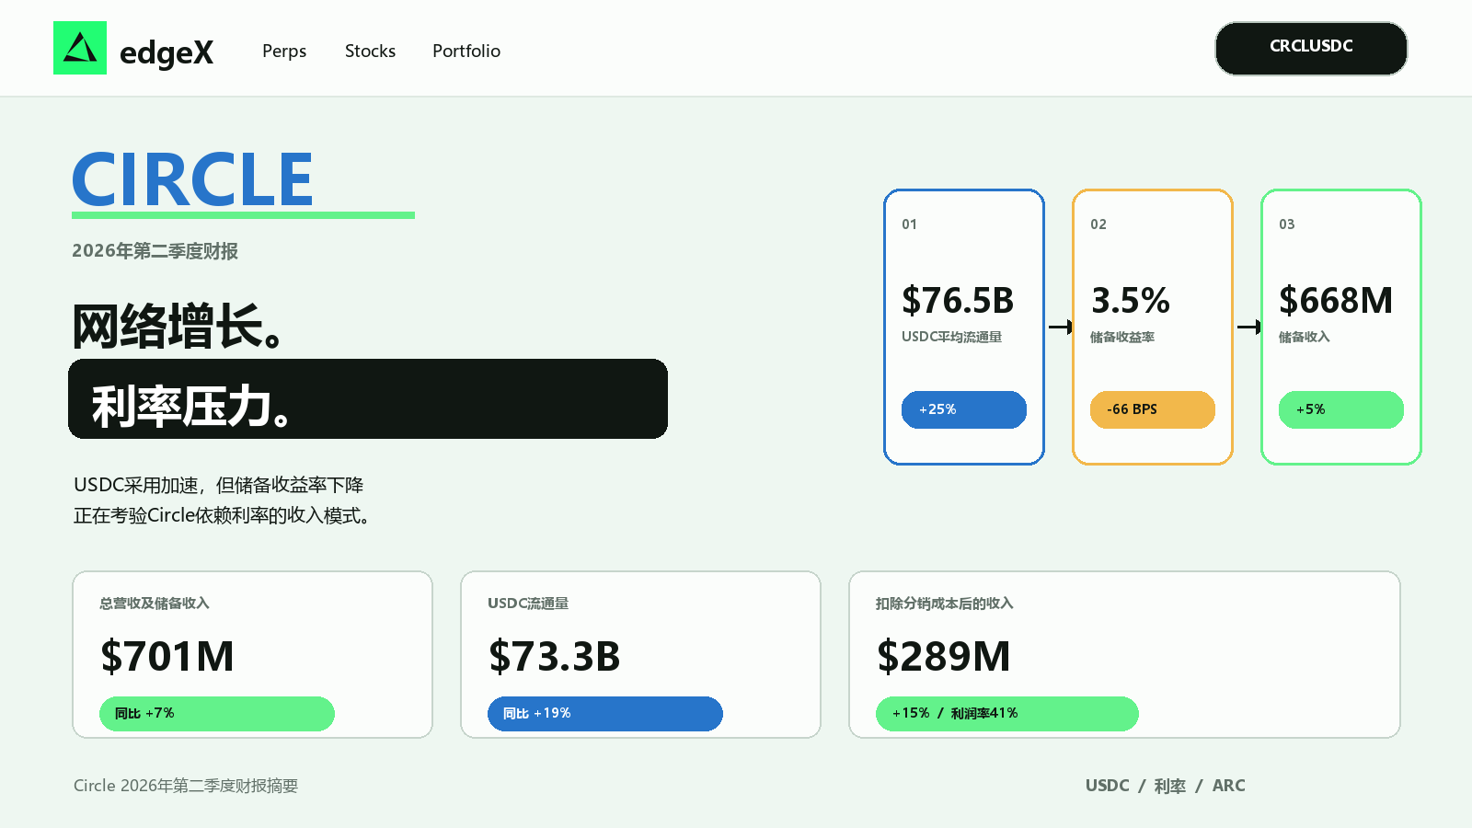Click the 总营收及储备收入 label
Image resolution: width=1472 pixels, height=828 pixels.
[155, 604]
